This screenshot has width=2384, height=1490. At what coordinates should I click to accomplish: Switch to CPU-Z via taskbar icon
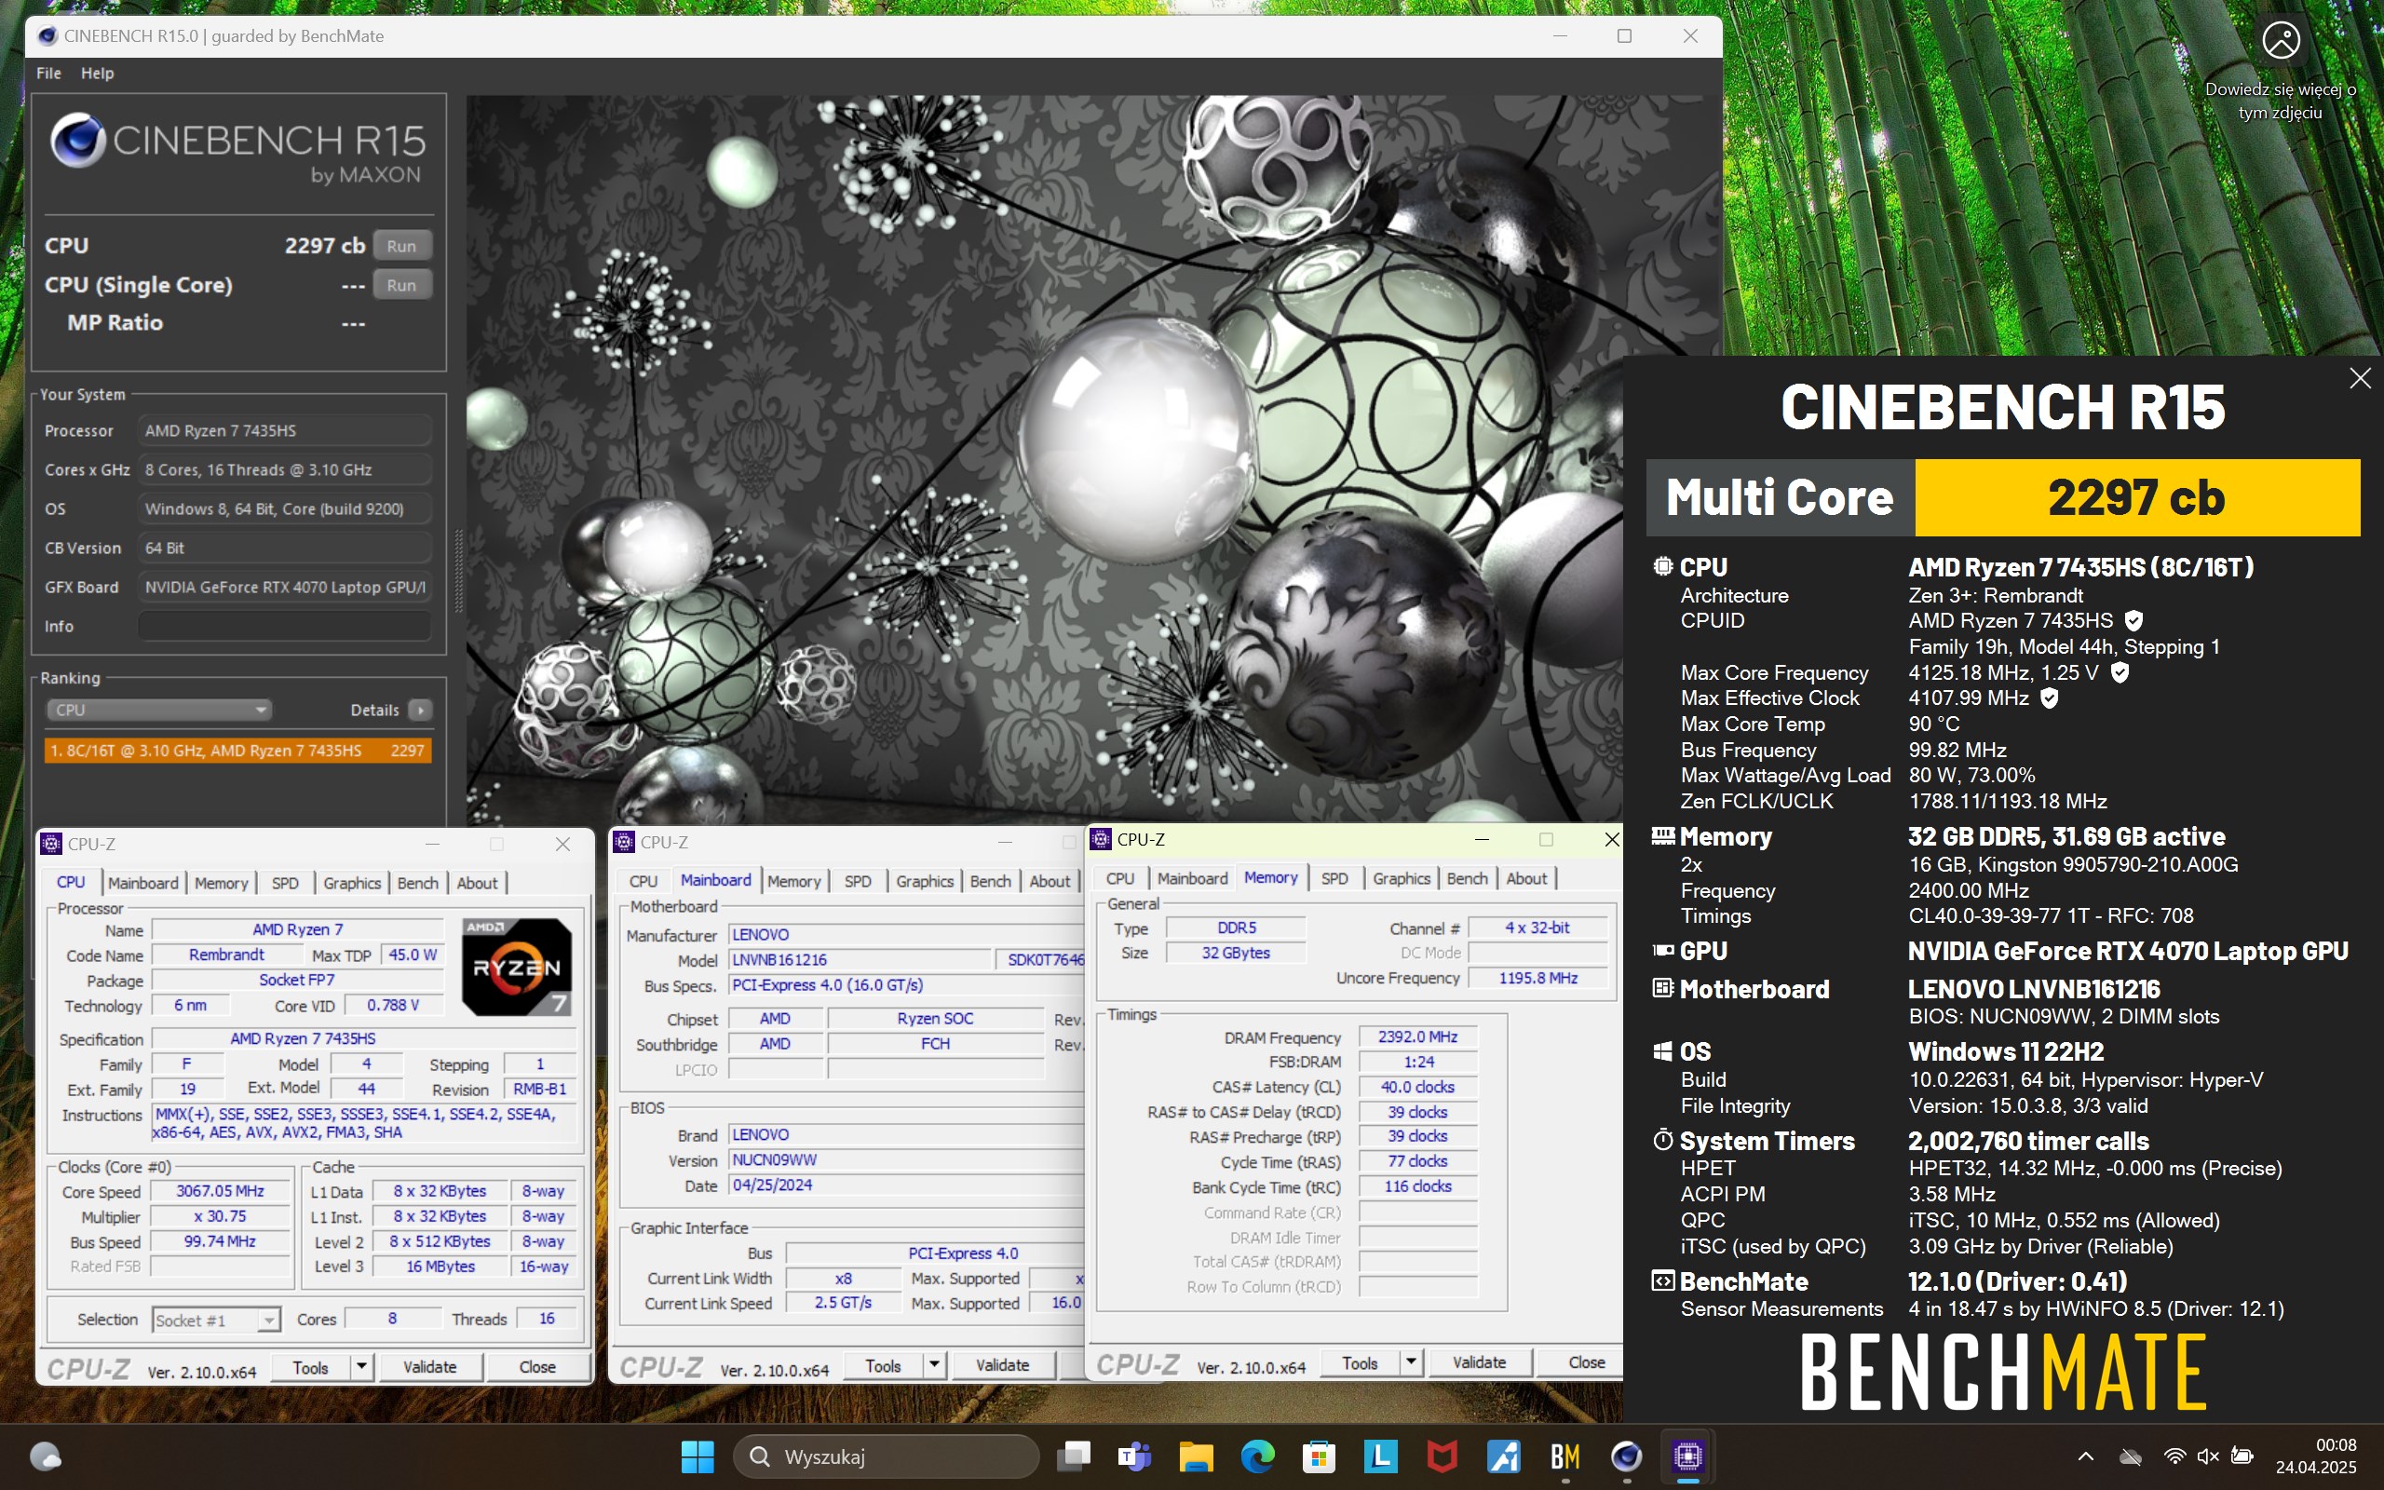(x=1687, y=1456)
